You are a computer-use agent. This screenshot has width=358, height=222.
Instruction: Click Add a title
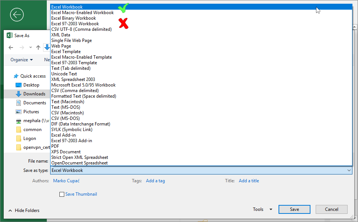point(249,181)
